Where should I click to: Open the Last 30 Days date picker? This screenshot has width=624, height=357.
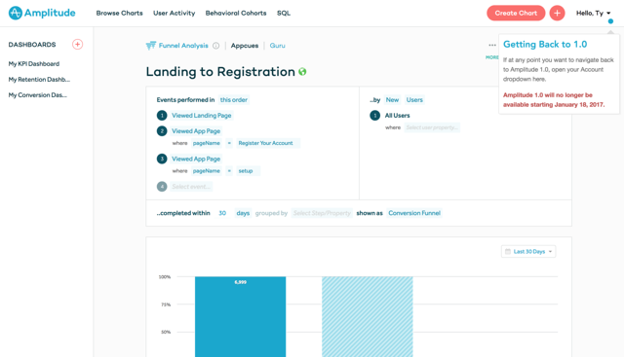528,251
